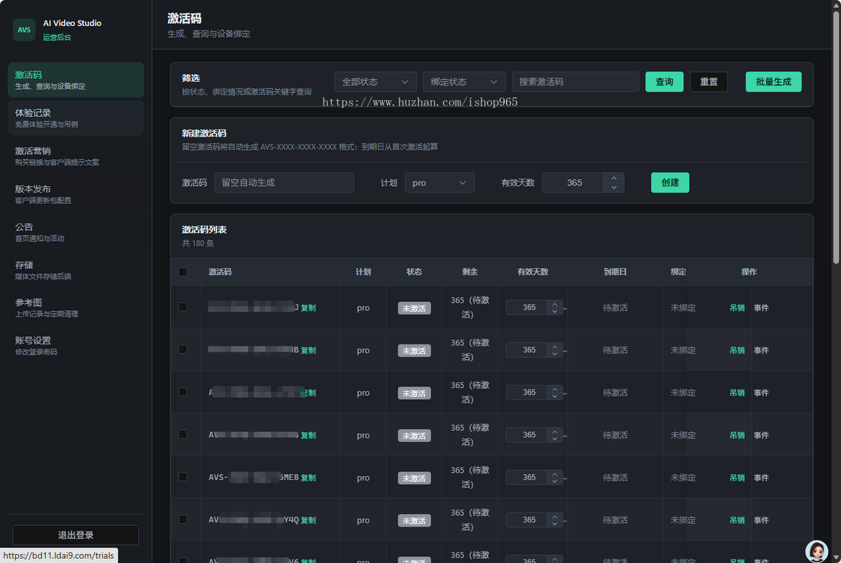Image resolution: width=841 pixels, height=563 pixels.
Task: Go to 参考图 in the sidebar
Action: point(76,307)
